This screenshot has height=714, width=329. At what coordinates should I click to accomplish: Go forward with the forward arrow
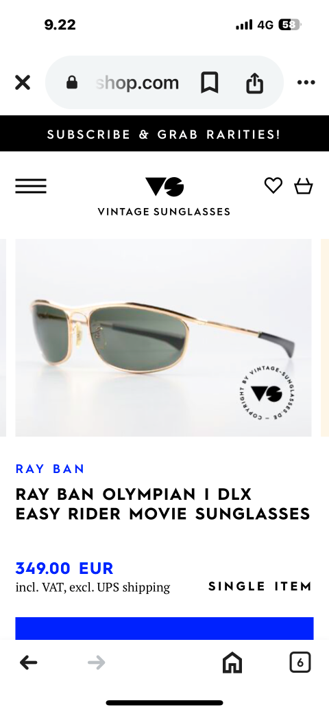coord(97,663)
